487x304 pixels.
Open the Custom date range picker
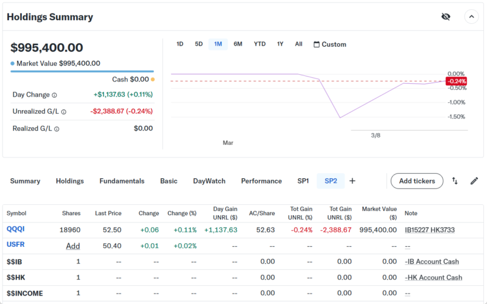coord(329,44)
